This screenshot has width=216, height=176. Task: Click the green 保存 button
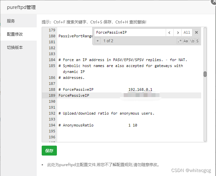[49, 151]
